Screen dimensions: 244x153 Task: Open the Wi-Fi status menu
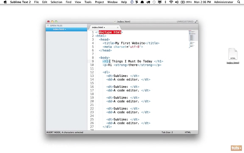pos(171,2)
